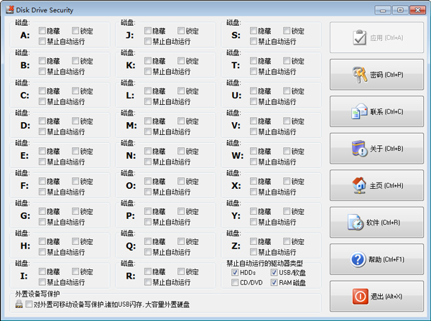Quit with the 退出 (Alt+X) button

(x=376, y=297)
